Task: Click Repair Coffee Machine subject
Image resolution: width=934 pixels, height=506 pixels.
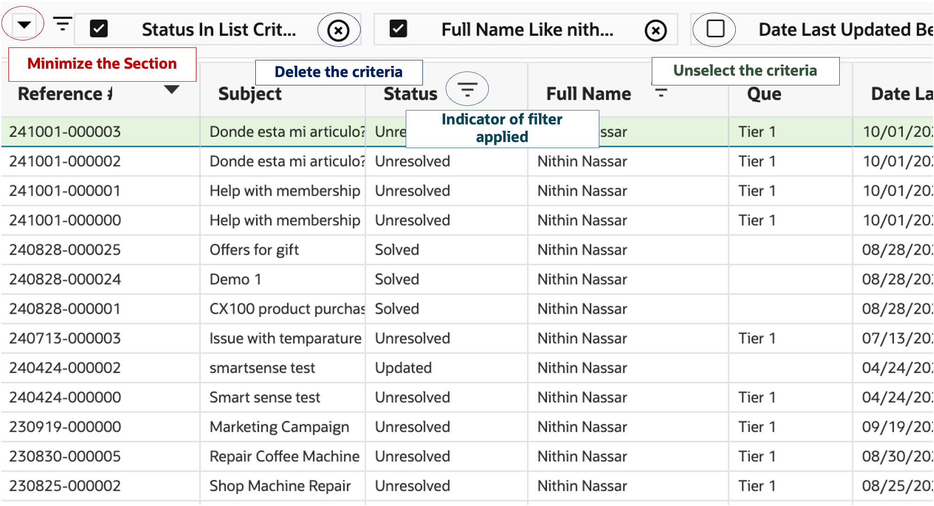Action: pyautogui.click(x=284, y=456)
